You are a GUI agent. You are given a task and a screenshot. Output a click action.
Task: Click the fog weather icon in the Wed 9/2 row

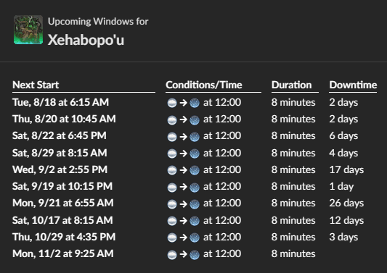pos(172,170)
